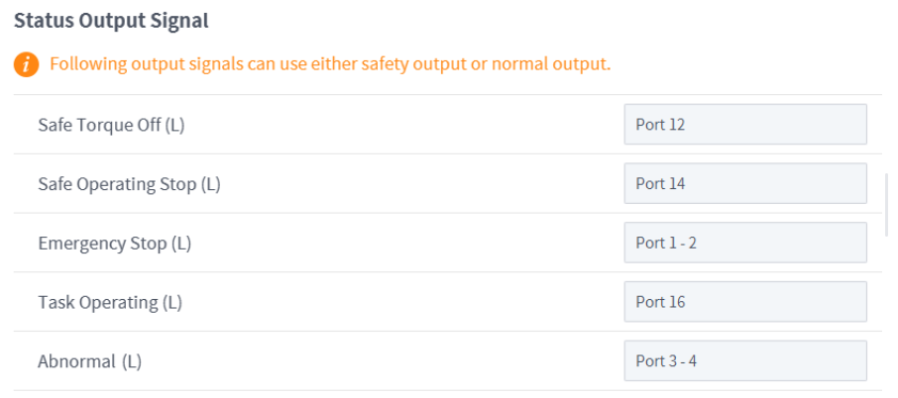Open the Safe Torque Off port field
The width and height of the screenshot is (898, 398).
[744, 125]
